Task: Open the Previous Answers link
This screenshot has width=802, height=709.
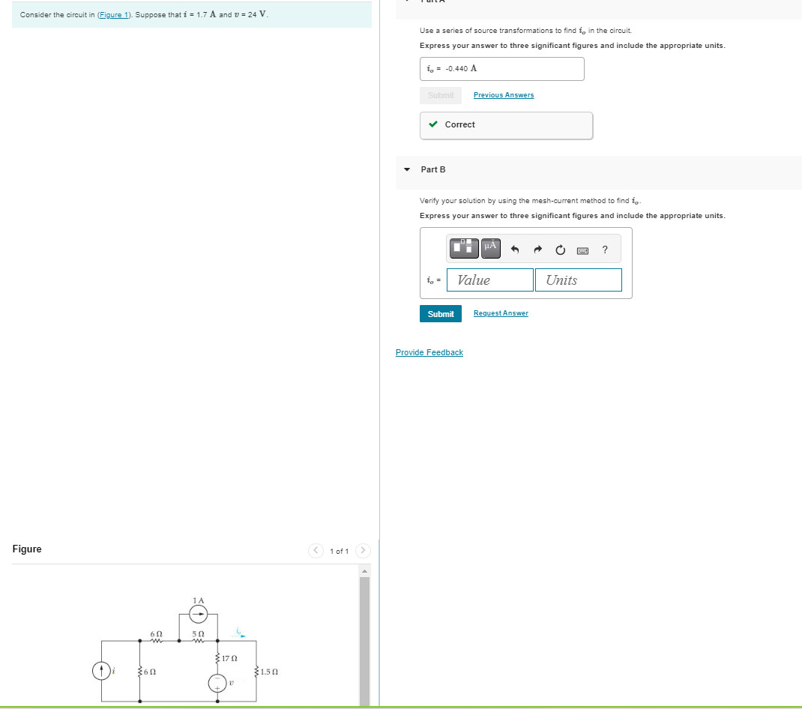Action: pos(503,94)
